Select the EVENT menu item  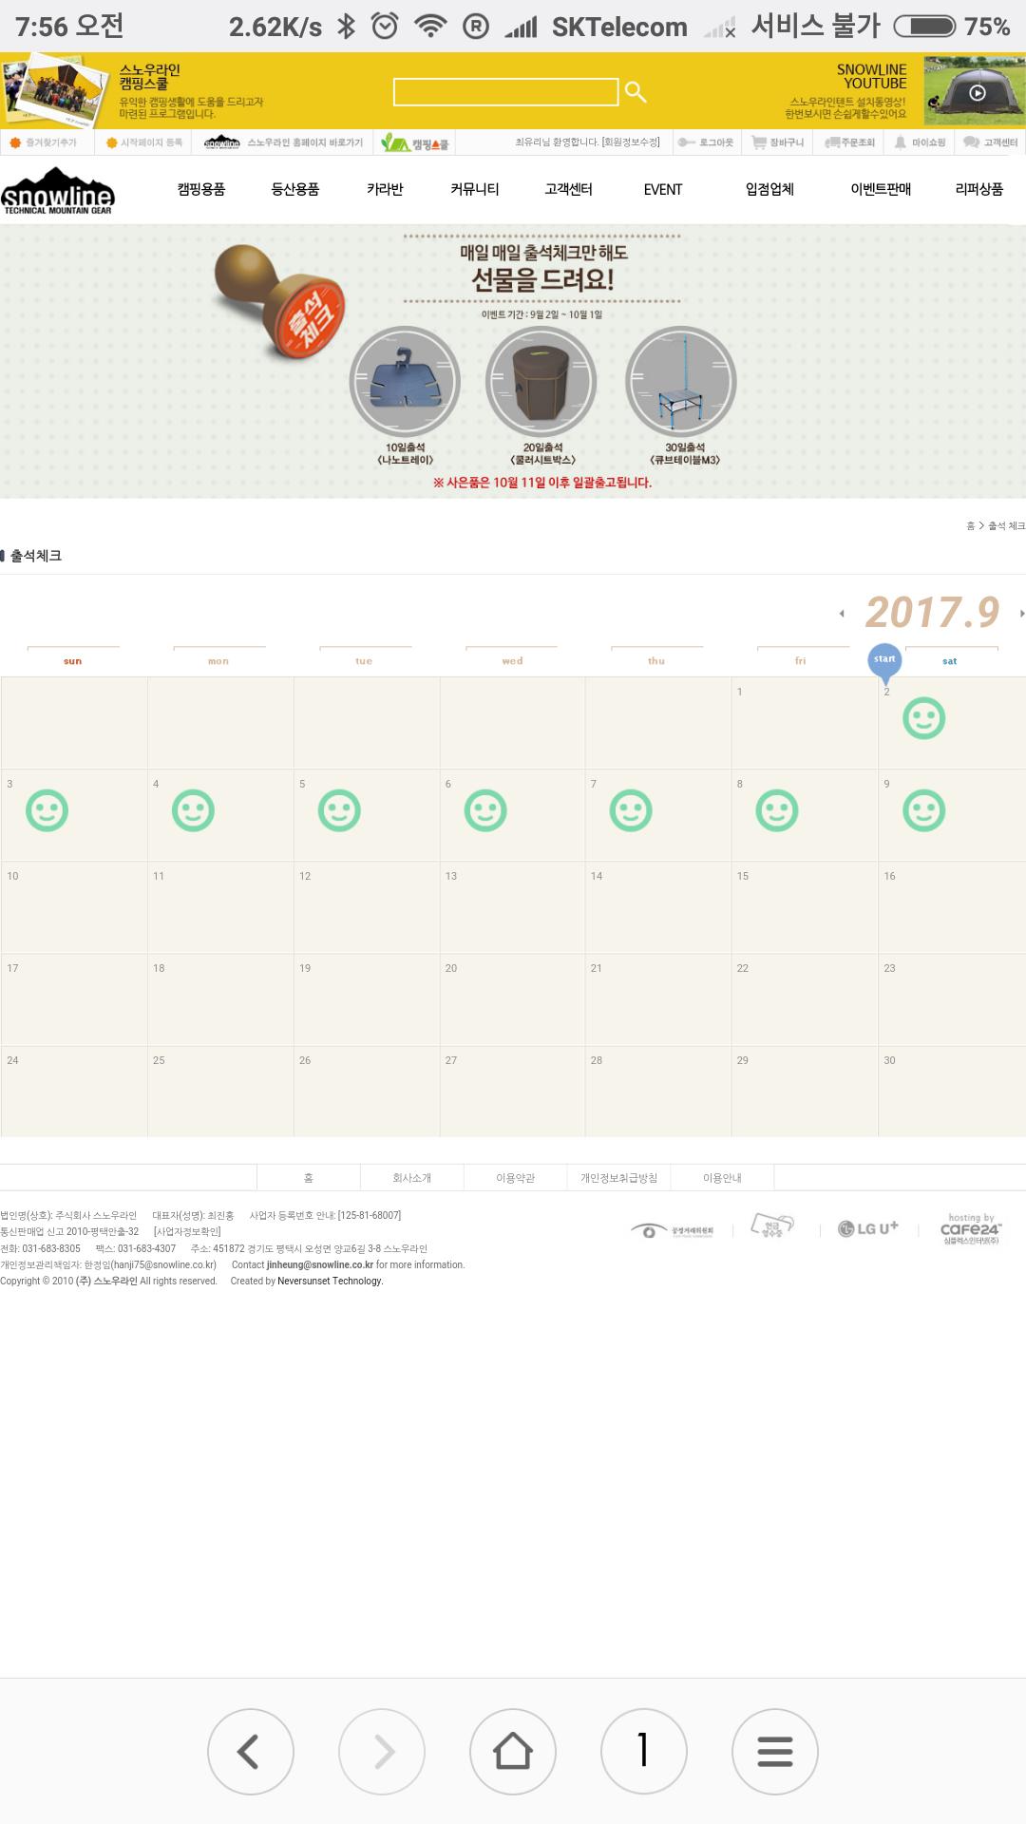(x=662, y=189)
